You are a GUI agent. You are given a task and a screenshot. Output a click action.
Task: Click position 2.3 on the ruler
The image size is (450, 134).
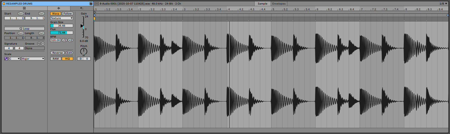pos(163,9)
